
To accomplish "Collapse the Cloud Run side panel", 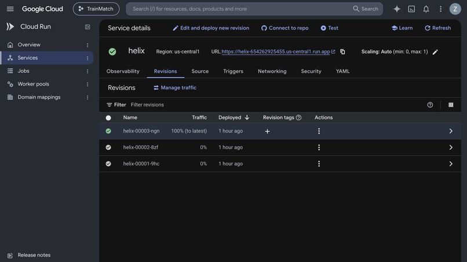I will pos(87,27).
